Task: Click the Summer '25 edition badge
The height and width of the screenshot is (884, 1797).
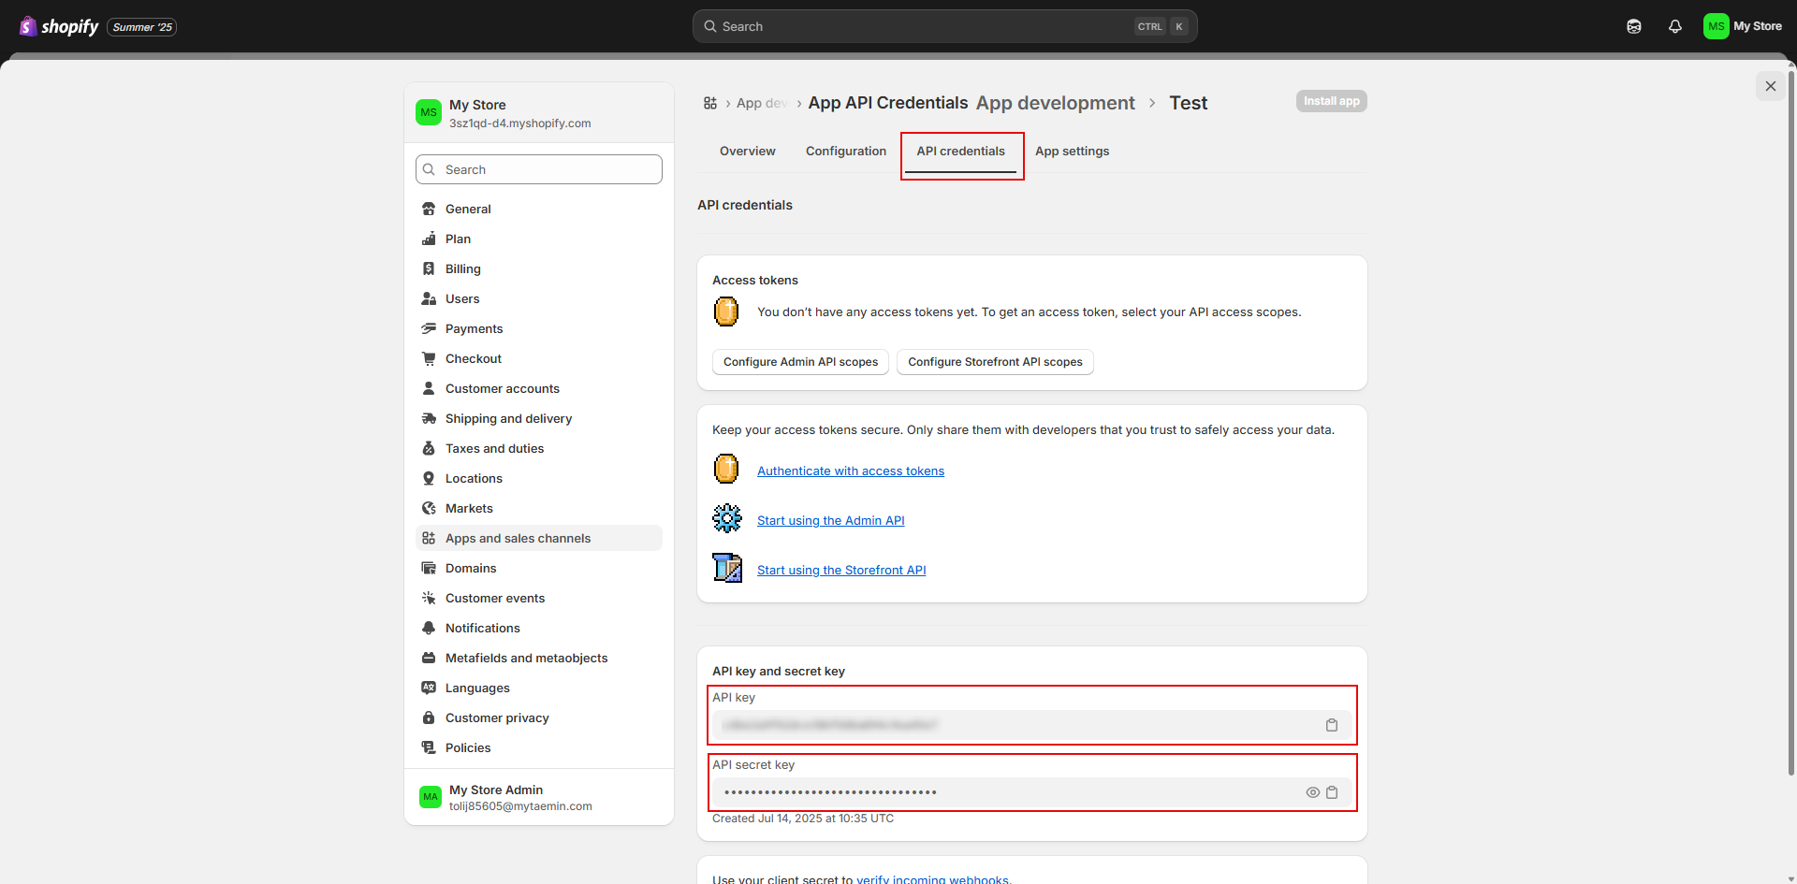Action: pyautogui.click(x=142, y=27)
